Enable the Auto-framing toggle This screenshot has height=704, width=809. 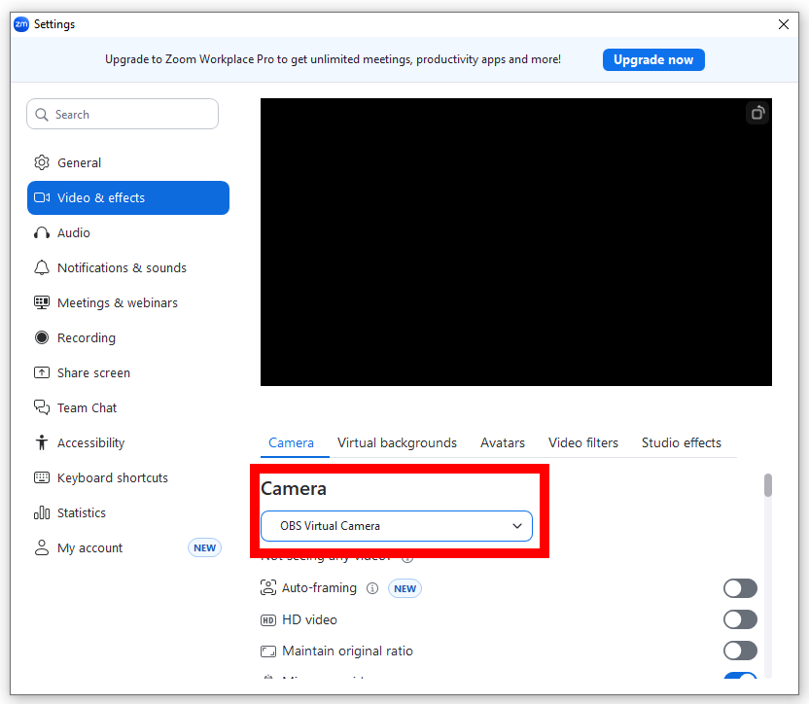click(740, 588)
